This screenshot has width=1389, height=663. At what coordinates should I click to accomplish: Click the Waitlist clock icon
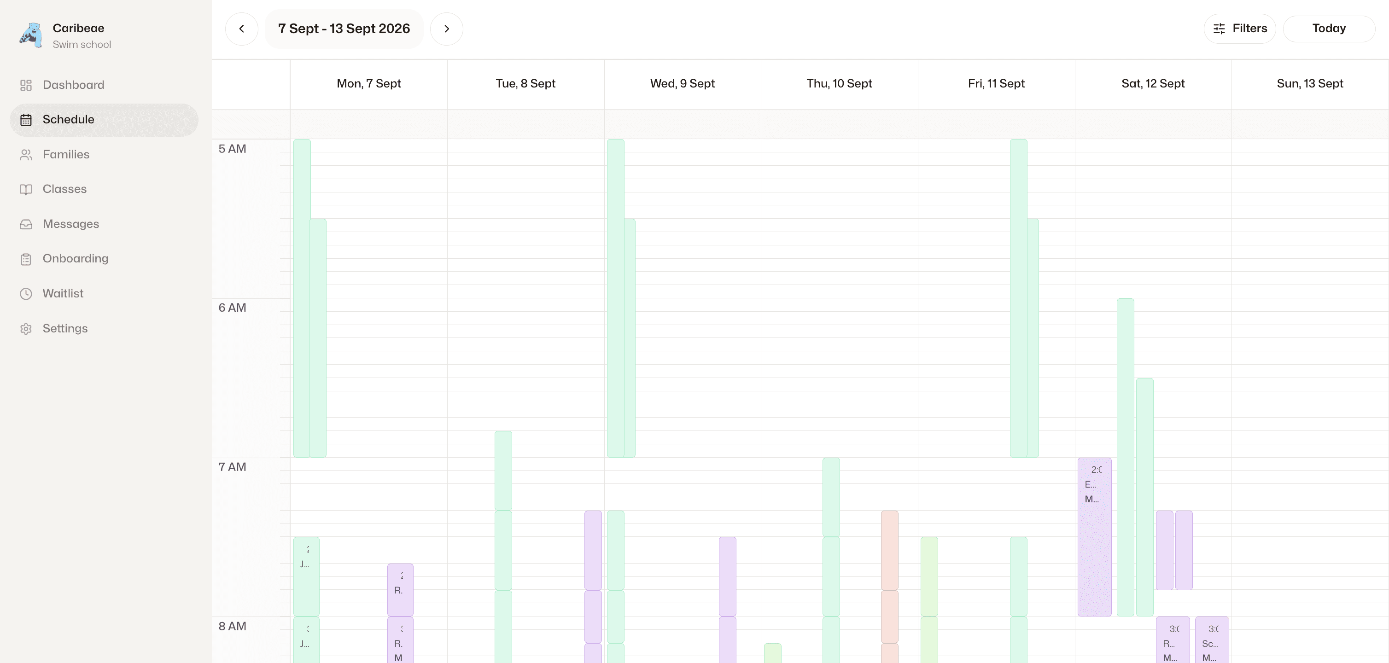coord(26,294)
